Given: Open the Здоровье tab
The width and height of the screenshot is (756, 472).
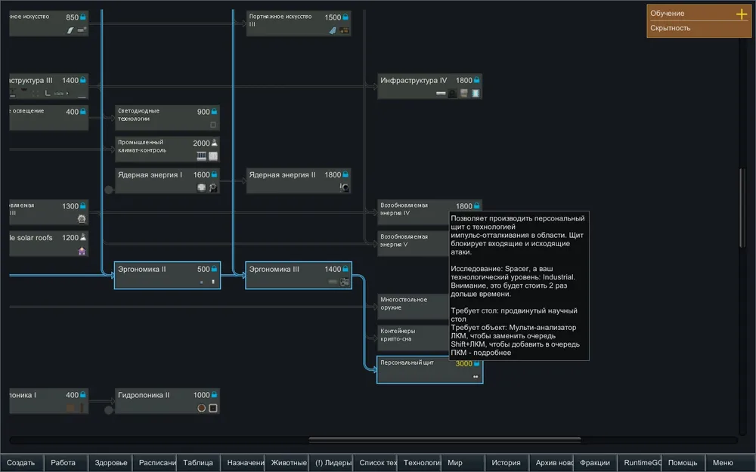Looking at the screenshot, I should [110, 463].
